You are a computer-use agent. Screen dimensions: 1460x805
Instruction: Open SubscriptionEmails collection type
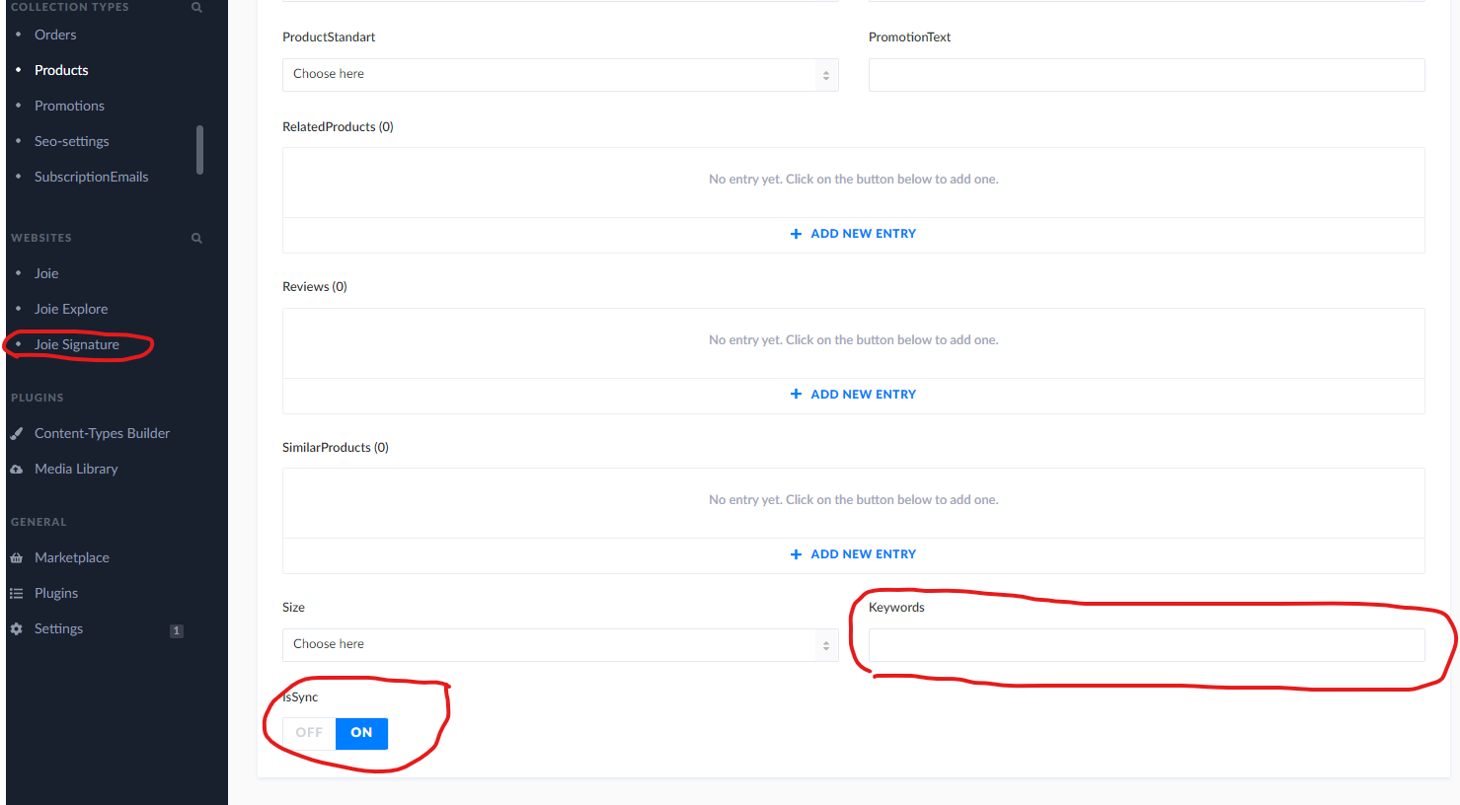tap(92, 177)
